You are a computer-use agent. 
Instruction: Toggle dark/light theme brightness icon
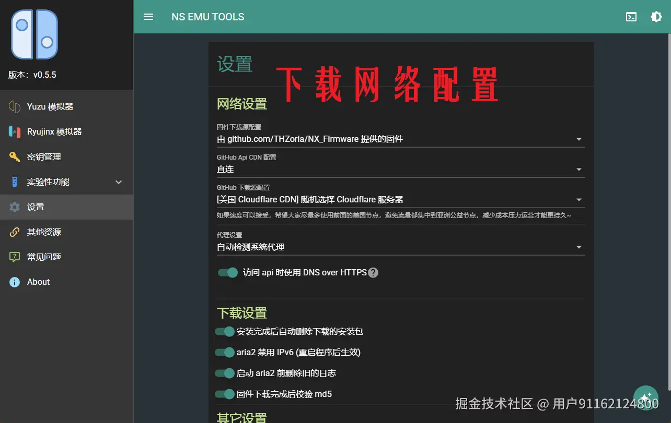(x=656, y=17)
